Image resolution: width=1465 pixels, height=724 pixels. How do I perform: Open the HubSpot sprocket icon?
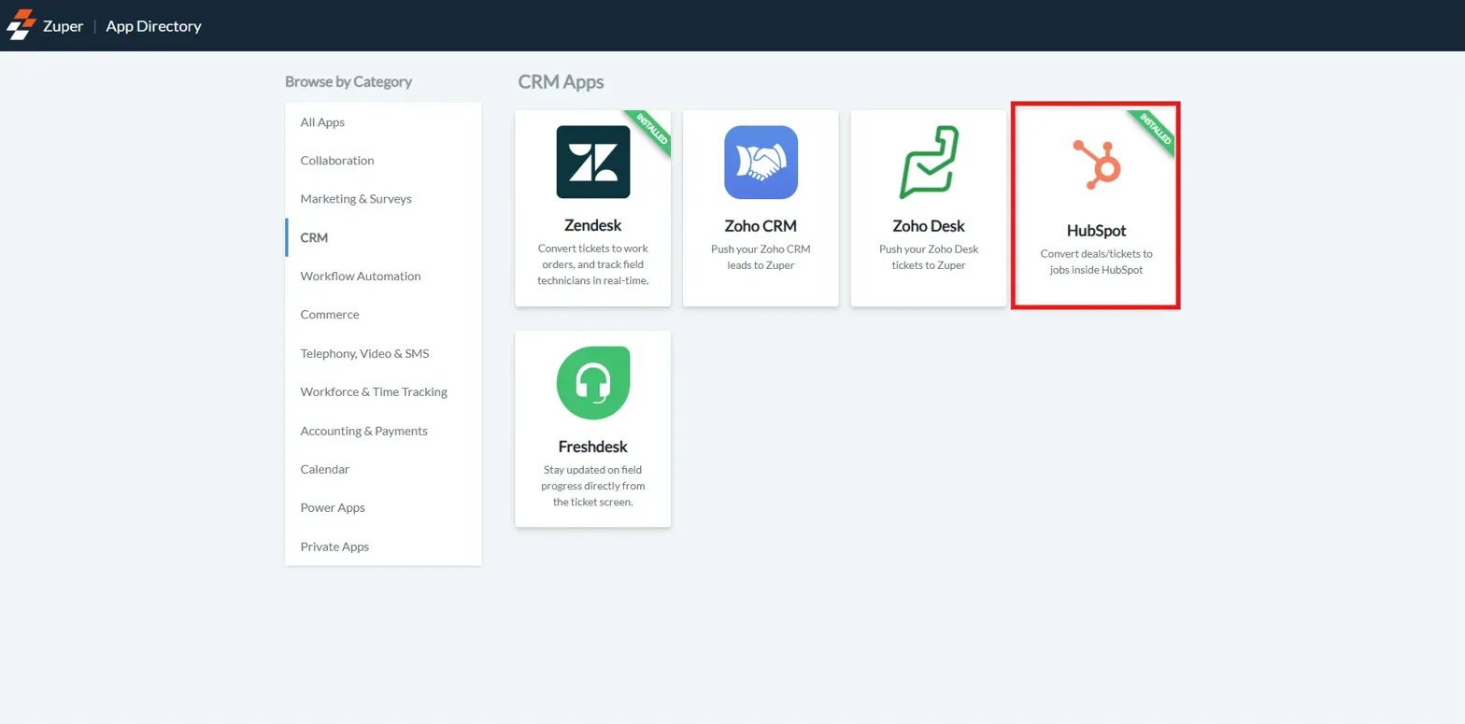click(1097, 164)
